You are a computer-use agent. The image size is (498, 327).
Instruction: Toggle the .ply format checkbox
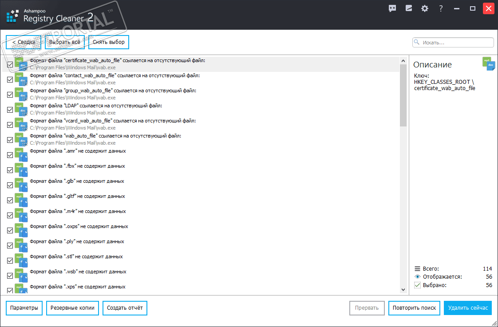(x=10, y=245)
